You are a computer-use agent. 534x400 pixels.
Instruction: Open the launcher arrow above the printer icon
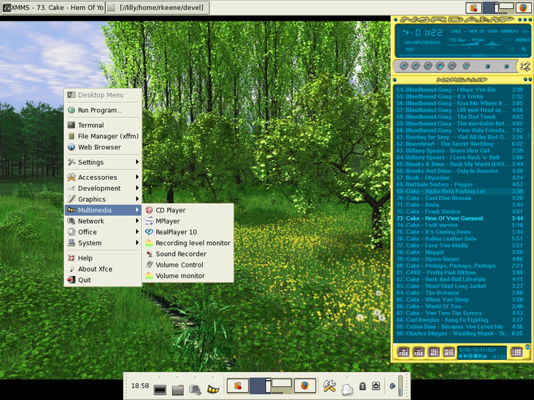(346, 377)
